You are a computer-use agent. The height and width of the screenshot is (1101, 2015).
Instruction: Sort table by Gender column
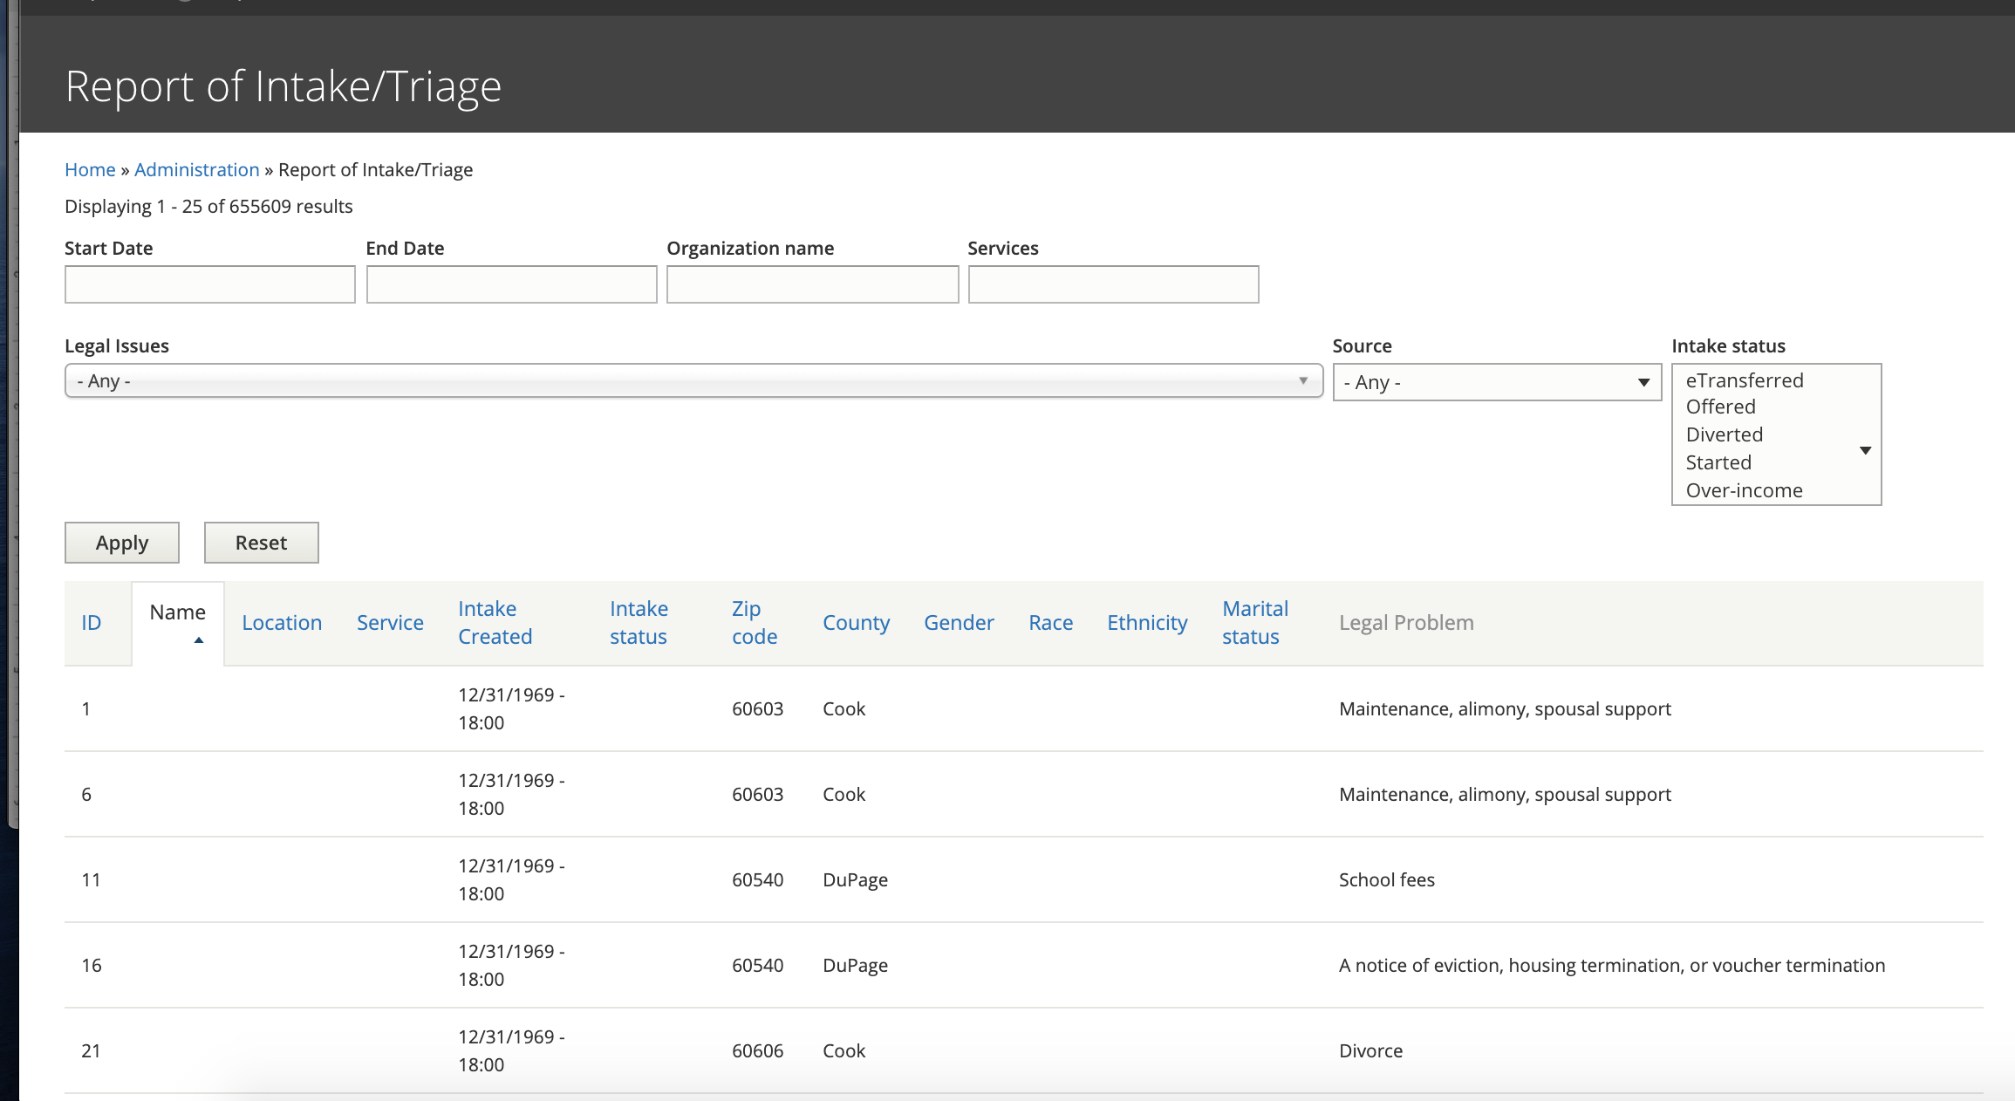pos(959,623)
